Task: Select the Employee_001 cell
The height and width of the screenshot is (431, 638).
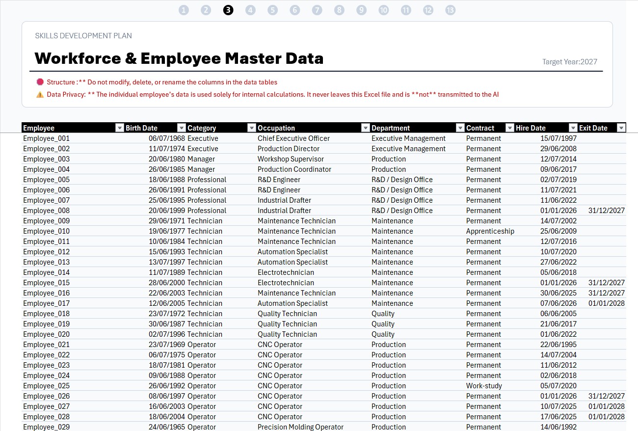Action: tap(73, 138)
